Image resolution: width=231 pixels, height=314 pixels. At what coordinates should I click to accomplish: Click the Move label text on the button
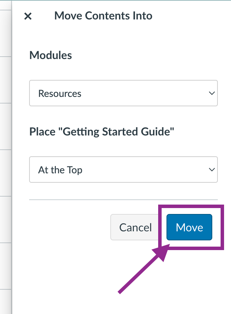[x=189, y=228]
